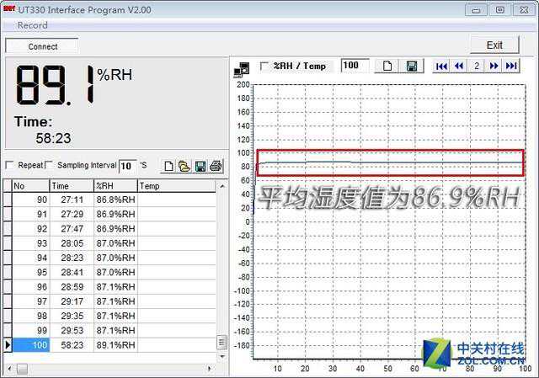Go to the previous chart page

[x=459, y=67]
